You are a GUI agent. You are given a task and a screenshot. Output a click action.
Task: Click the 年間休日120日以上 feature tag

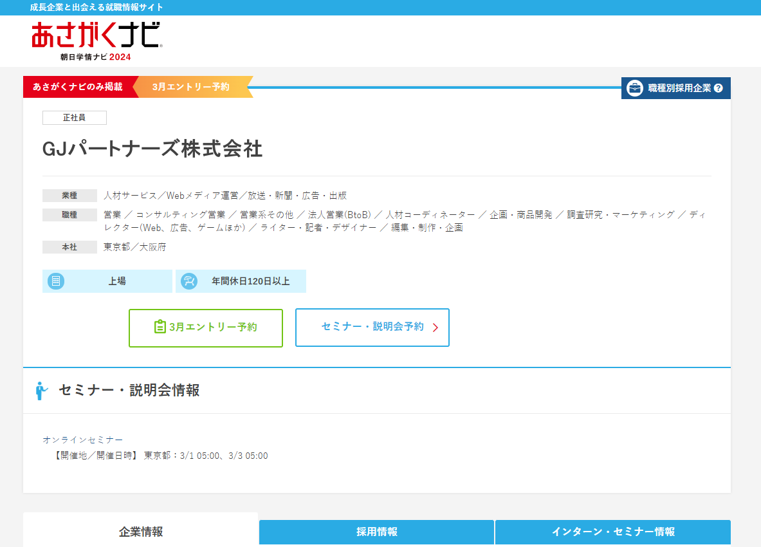tap(241, 281)
